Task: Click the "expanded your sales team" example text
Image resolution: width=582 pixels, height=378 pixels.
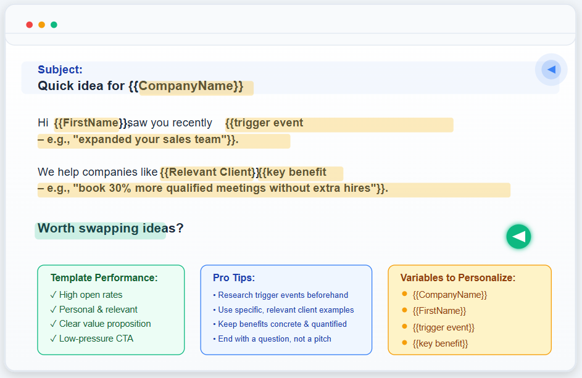Action: click(x=150, y=139)
